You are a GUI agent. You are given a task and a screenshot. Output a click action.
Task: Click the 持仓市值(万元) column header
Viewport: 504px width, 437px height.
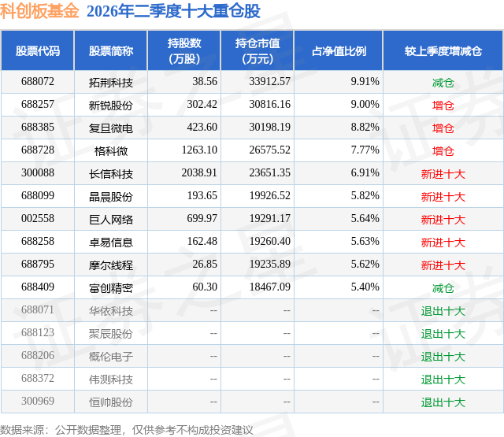tap(258, 50)
